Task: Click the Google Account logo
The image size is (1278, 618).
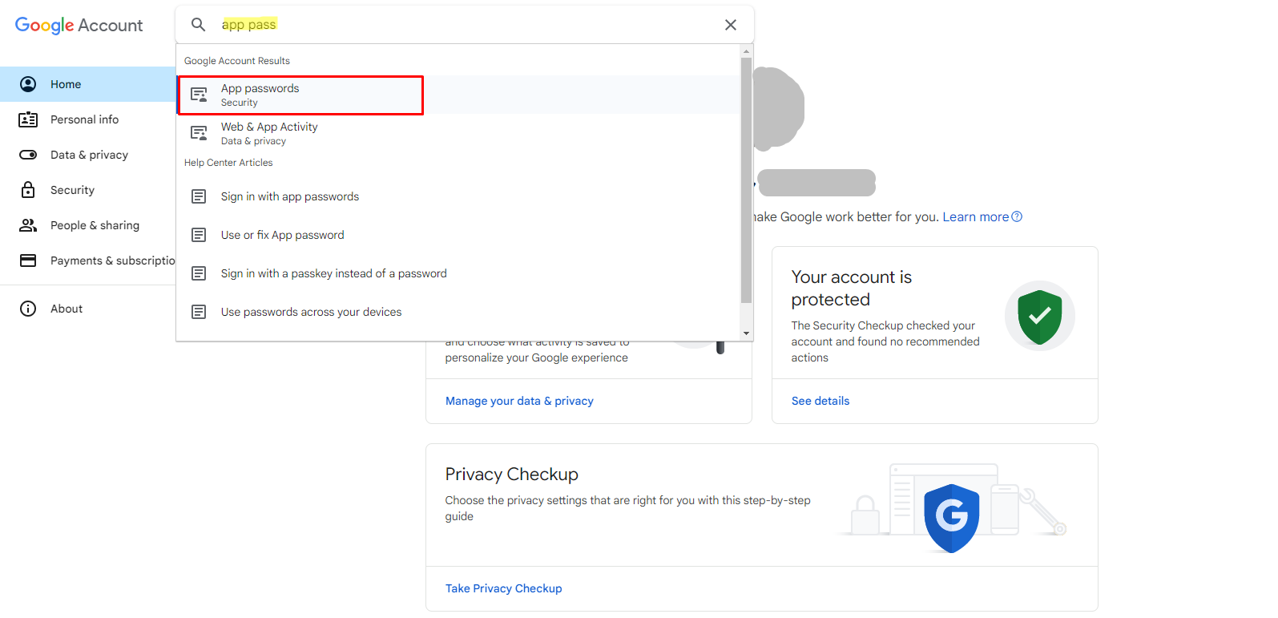Action: pyautogui.click(x=79, y=26)
